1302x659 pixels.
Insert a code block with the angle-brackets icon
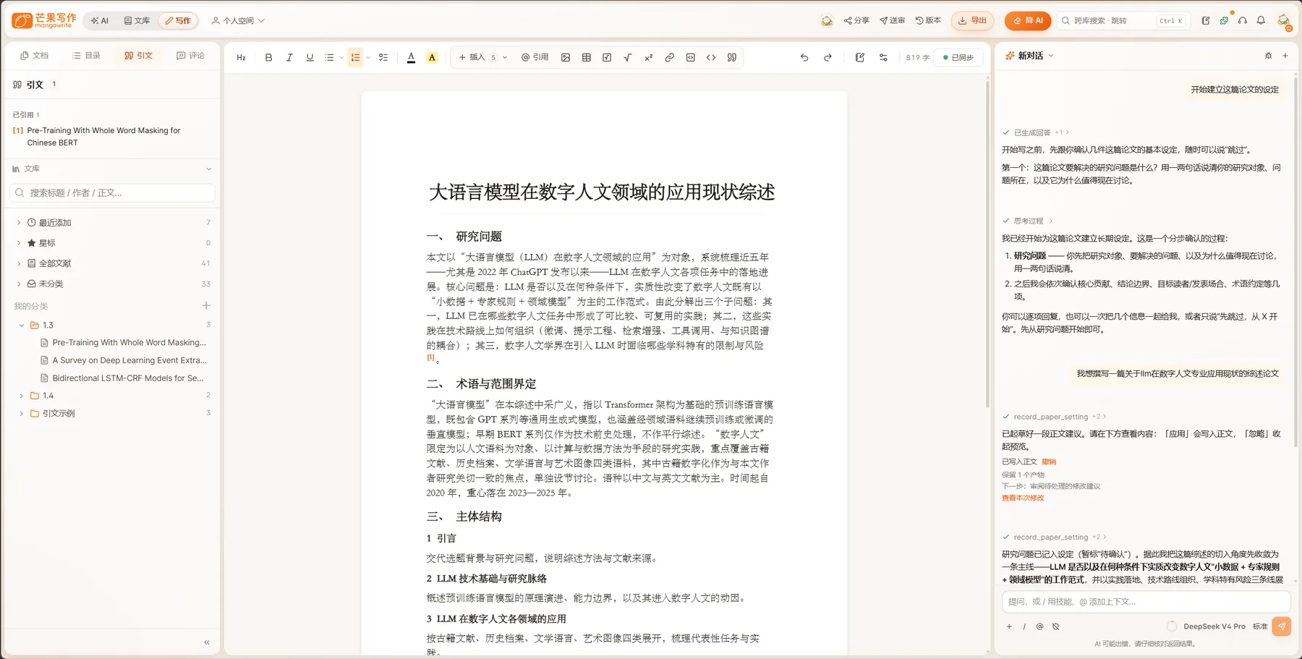(711, 57)
